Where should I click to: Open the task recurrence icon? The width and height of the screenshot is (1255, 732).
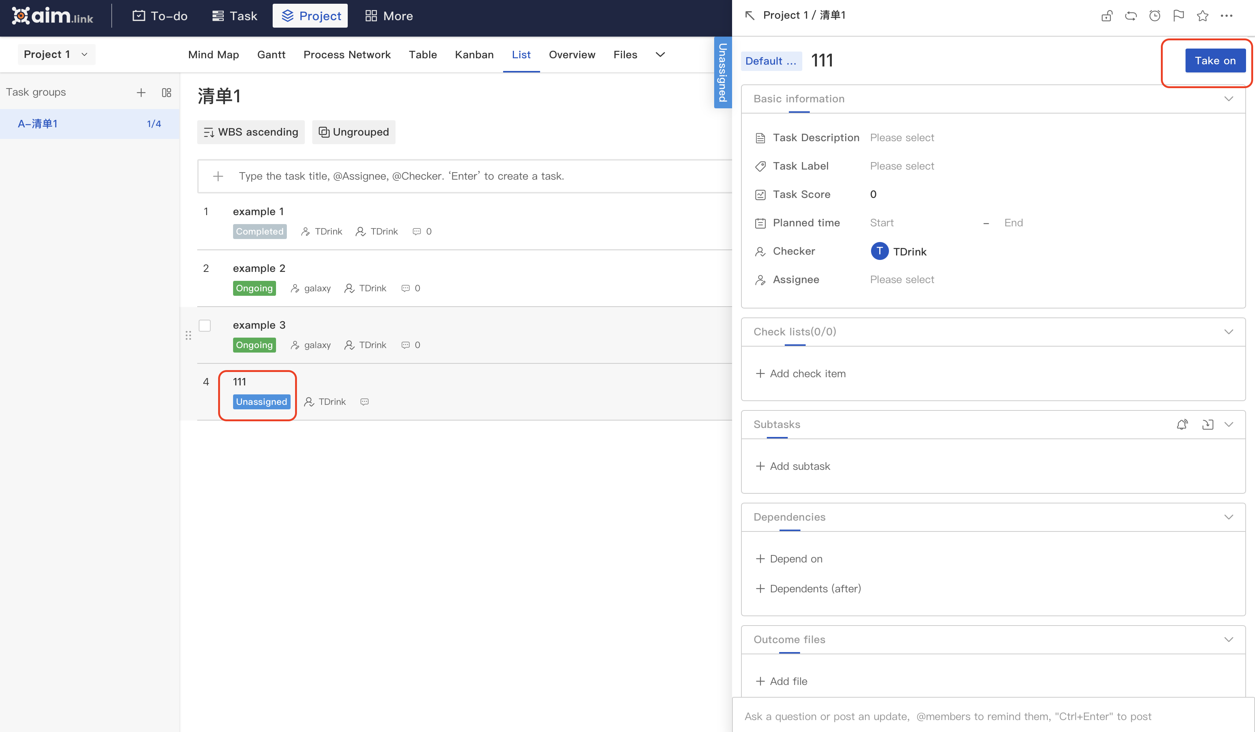point(1131,15)
